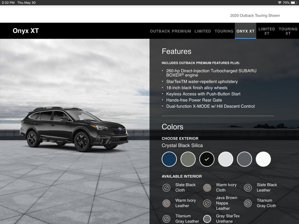Tap the battery indicator icon
This screenshot has width=299, height=224.
[x=294, y=3]
